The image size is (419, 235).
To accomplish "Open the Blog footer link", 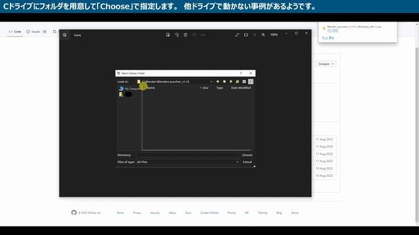I will 279,213.
